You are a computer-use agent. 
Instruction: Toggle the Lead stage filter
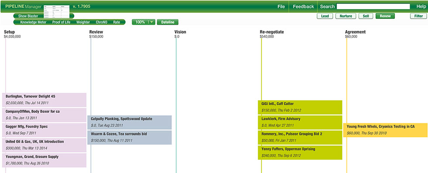(x=325, y=16)
